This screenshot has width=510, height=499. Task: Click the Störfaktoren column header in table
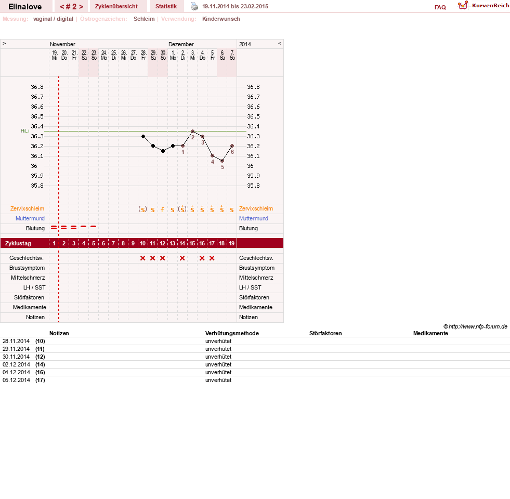325,333
